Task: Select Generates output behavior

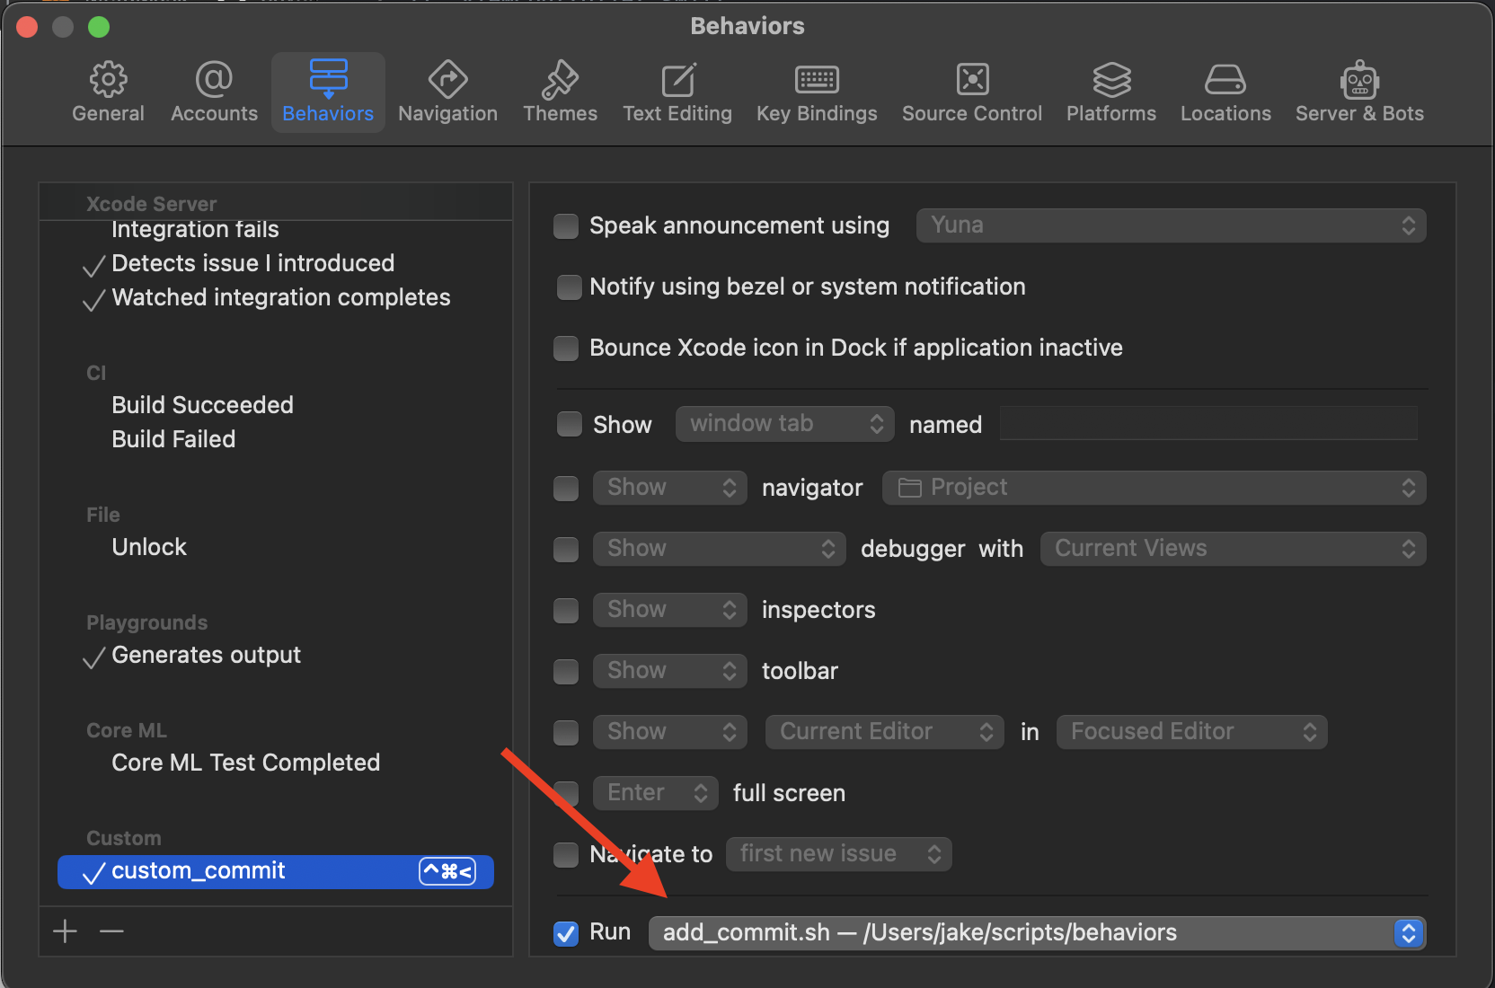Action: [x=206, y=655]
